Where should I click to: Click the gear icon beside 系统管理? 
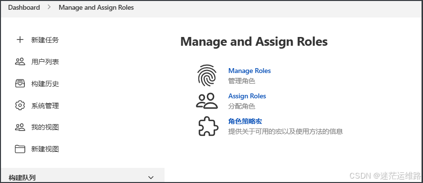(20, 106)
